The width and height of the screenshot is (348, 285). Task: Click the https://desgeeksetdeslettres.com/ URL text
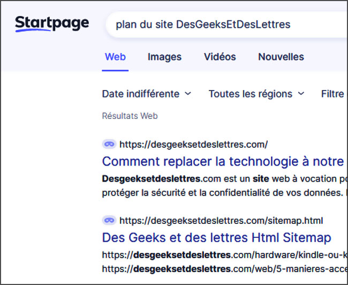193,145
